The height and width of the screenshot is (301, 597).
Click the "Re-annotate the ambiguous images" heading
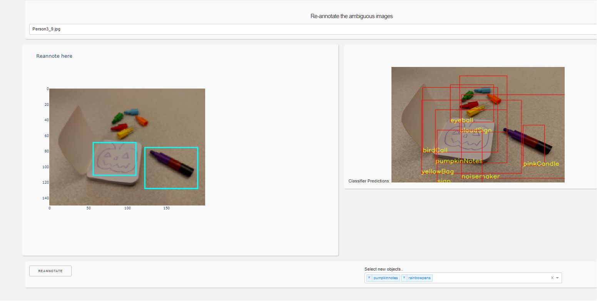point(352,16)
